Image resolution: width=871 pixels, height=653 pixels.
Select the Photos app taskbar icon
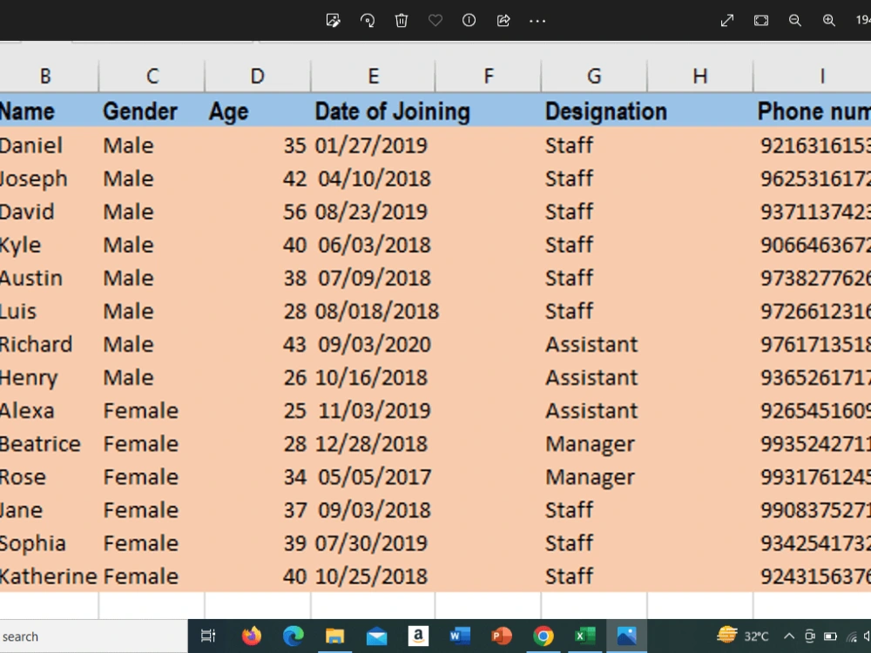click(x=626, y=636)
